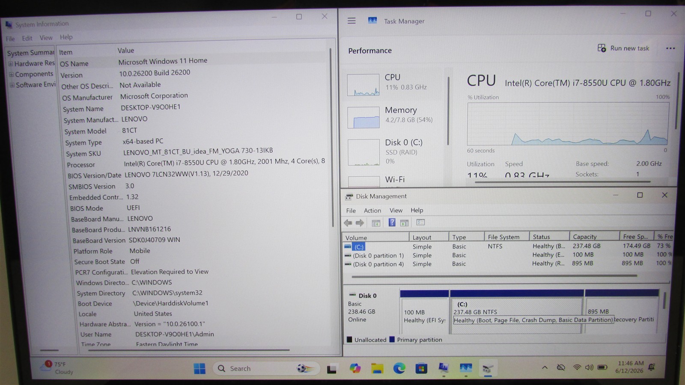
Task: Click the show/hide console tree toolbar icon
Action: click(376, 223)
